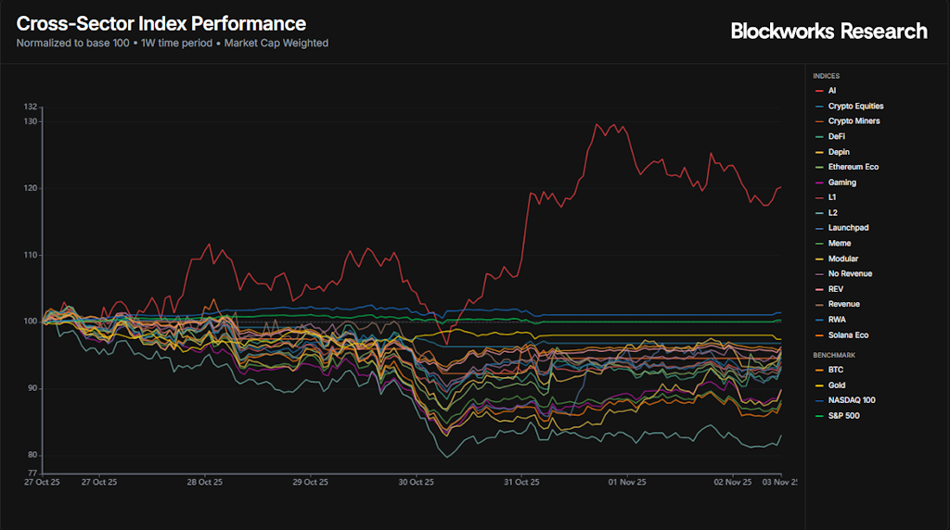Click the Gold benchmark legend entry

tap(837, 385)
